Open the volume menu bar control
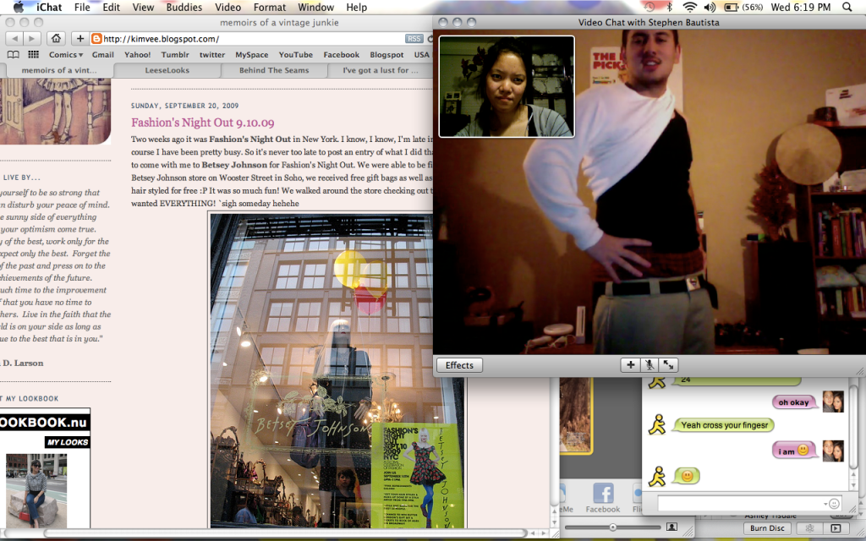Image resolution: width=866 pixels, height=541 pixels. tap(710, 8)
